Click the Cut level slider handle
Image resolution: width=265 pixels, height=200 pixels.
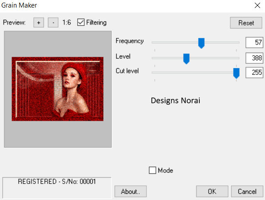[x=236, y=73]
